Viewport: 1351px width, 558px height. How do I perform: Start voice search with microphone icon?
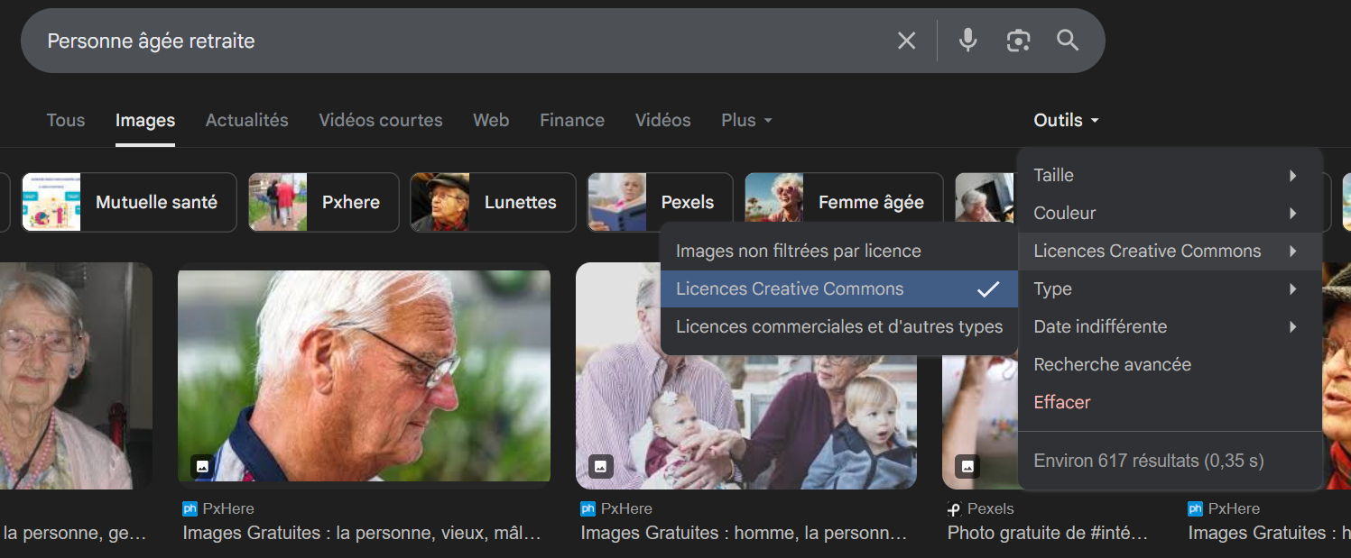point(967,41)
